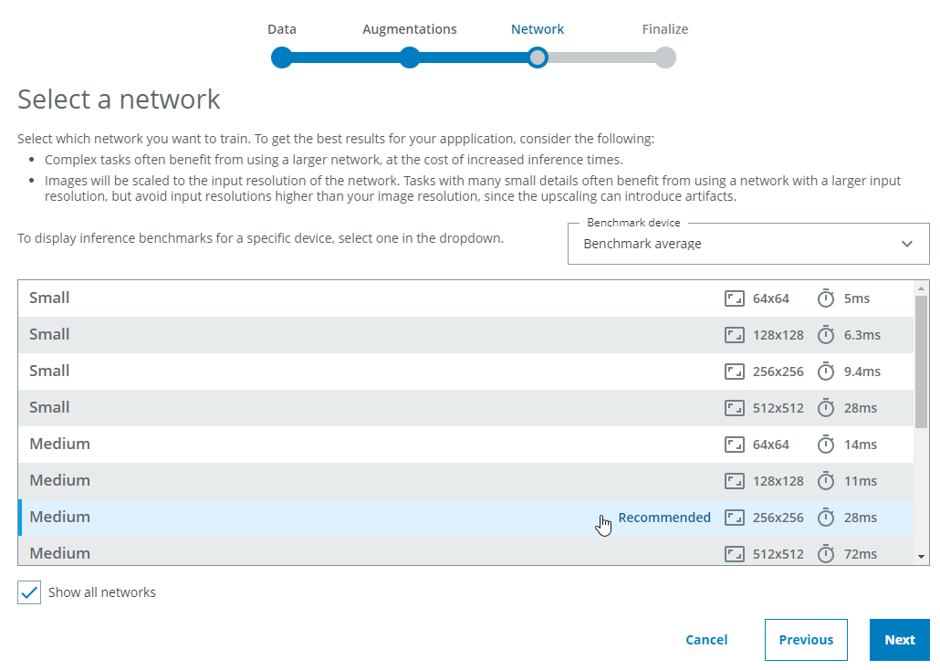Jump to the Augmentations step circle
The image size is (940, 670).
pyautogui.click(x=410, y=58)
